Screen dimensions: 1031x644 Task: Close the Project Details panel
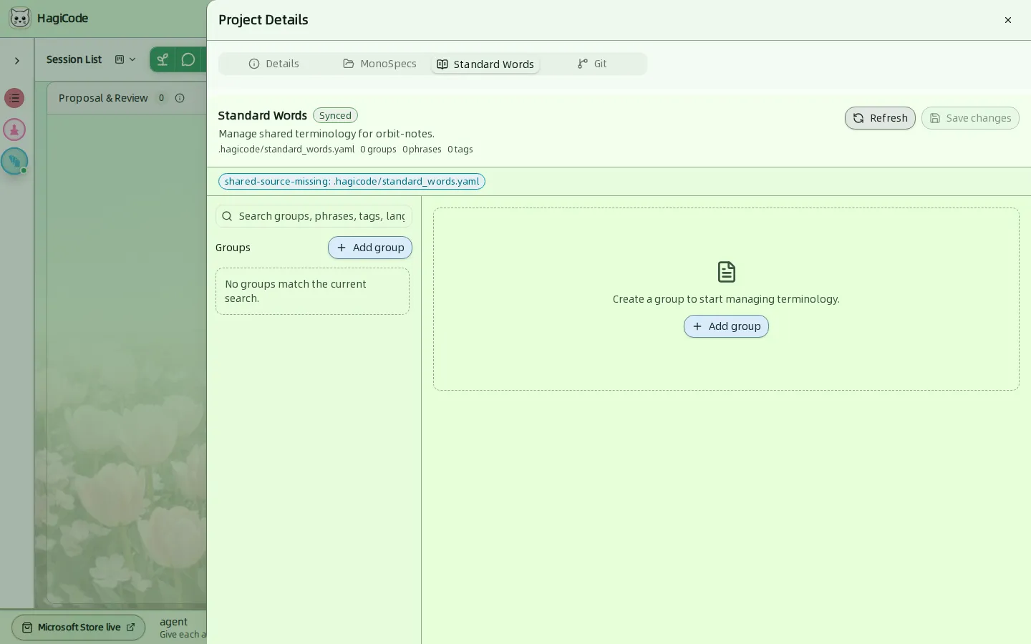click(x=1008, y=20)
